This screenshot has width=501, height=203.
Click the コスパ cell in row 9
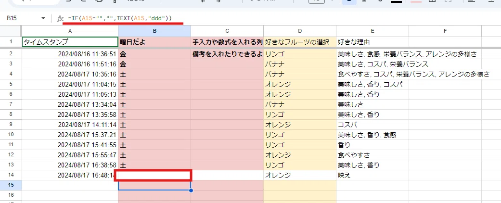tap(372, 125)
